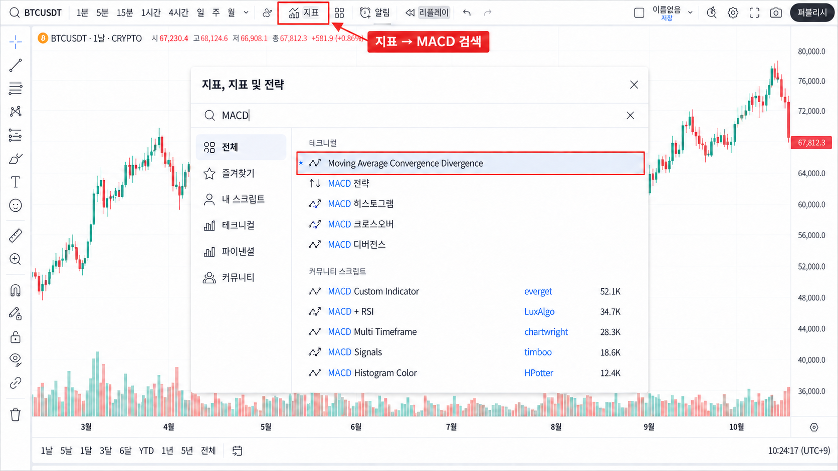Add Moving Average Convergence Divergence indicator
The width and height of the screenshot is (838, 471).
pyautogui.click(x=471, y=163)
